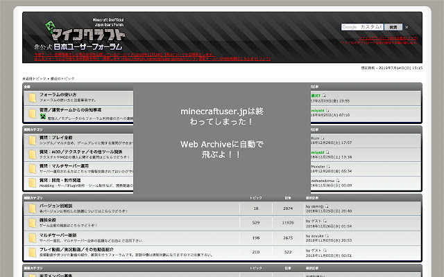
Task: Open プレイ動画/実況動画/その他動画紹介 forum
Action: pyautogui.click(x=76, y=249)
